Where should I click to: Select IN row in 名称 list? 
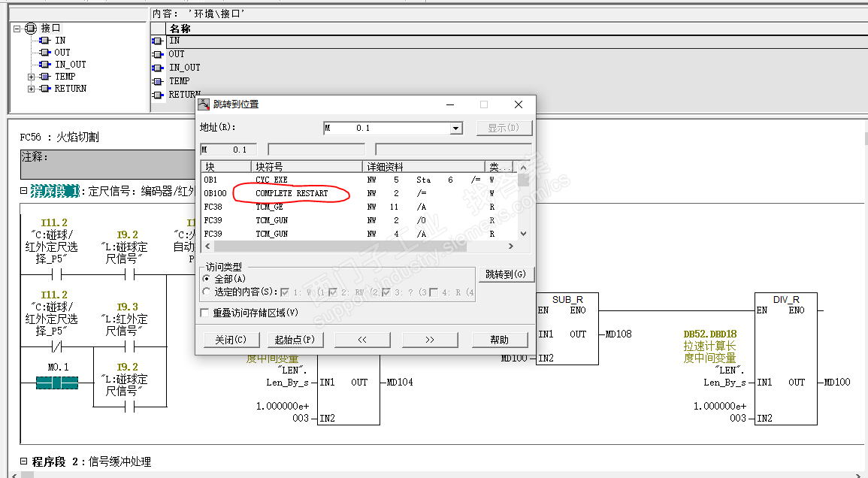click(516, 41)
